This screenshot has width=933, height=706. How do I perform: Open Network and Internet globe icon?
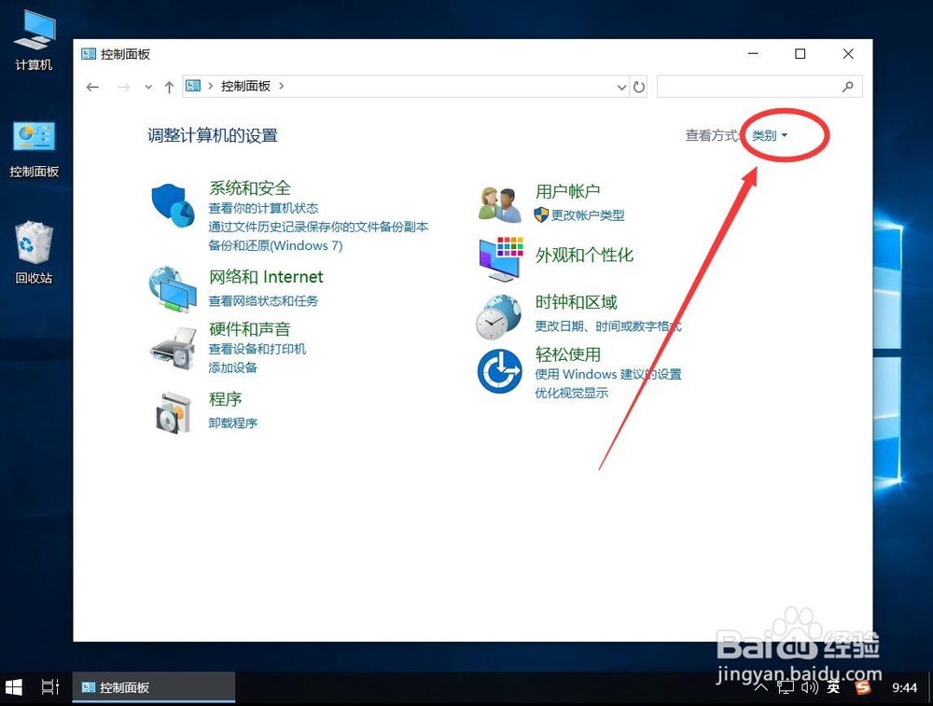(x=173, y=290)
